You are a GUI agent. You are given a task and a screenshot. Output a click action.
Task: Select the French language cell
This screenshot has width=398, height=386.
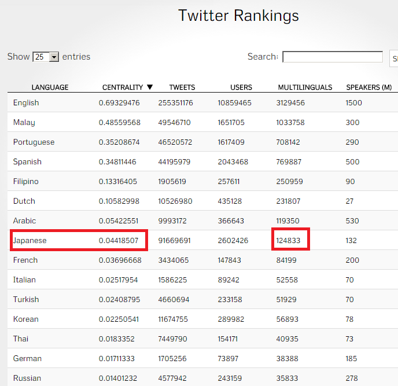(x=25, y=260)
